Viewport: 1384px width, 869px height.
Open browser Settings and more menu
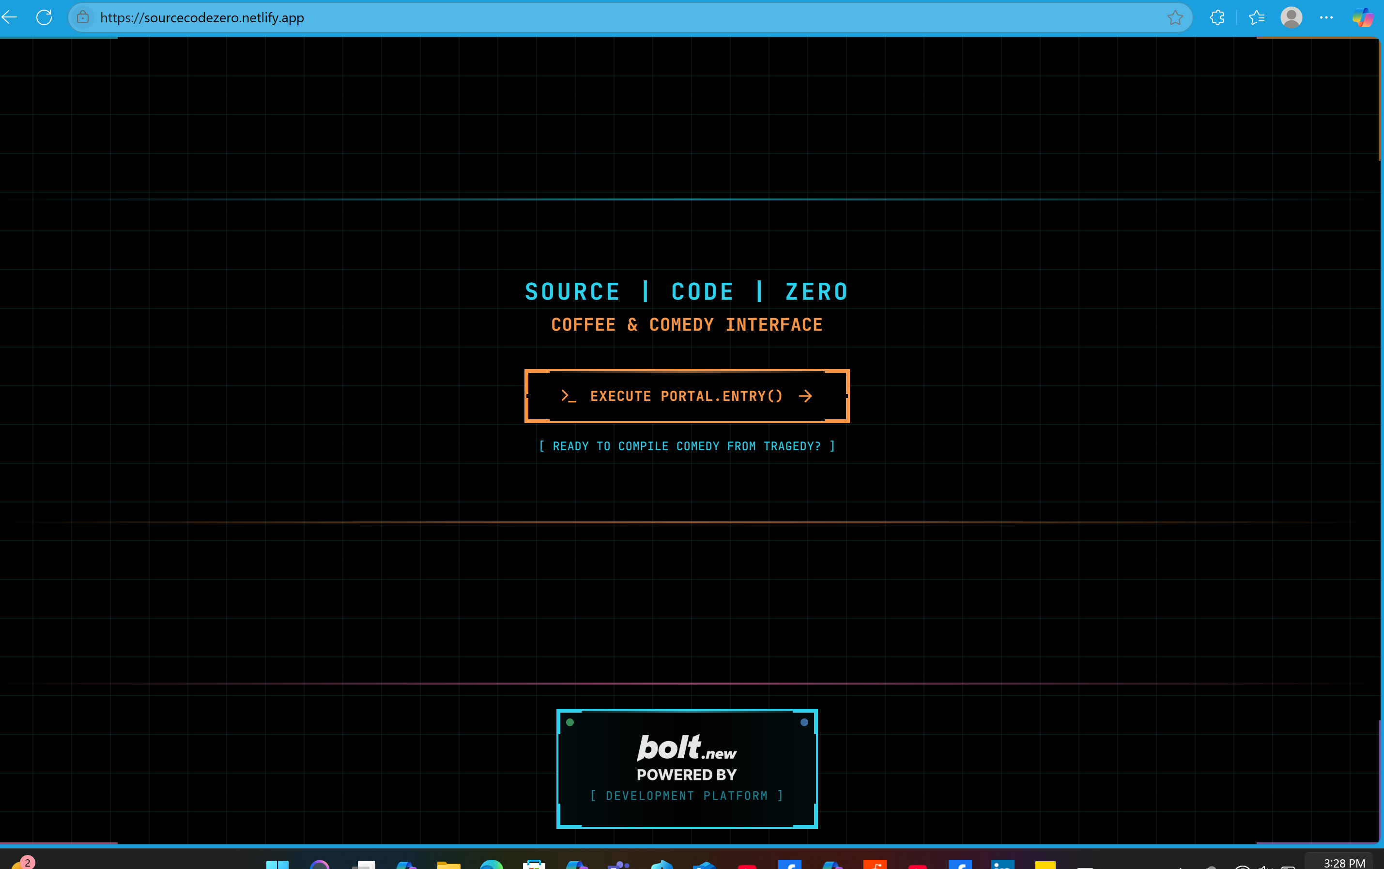tap(1326, 17)
